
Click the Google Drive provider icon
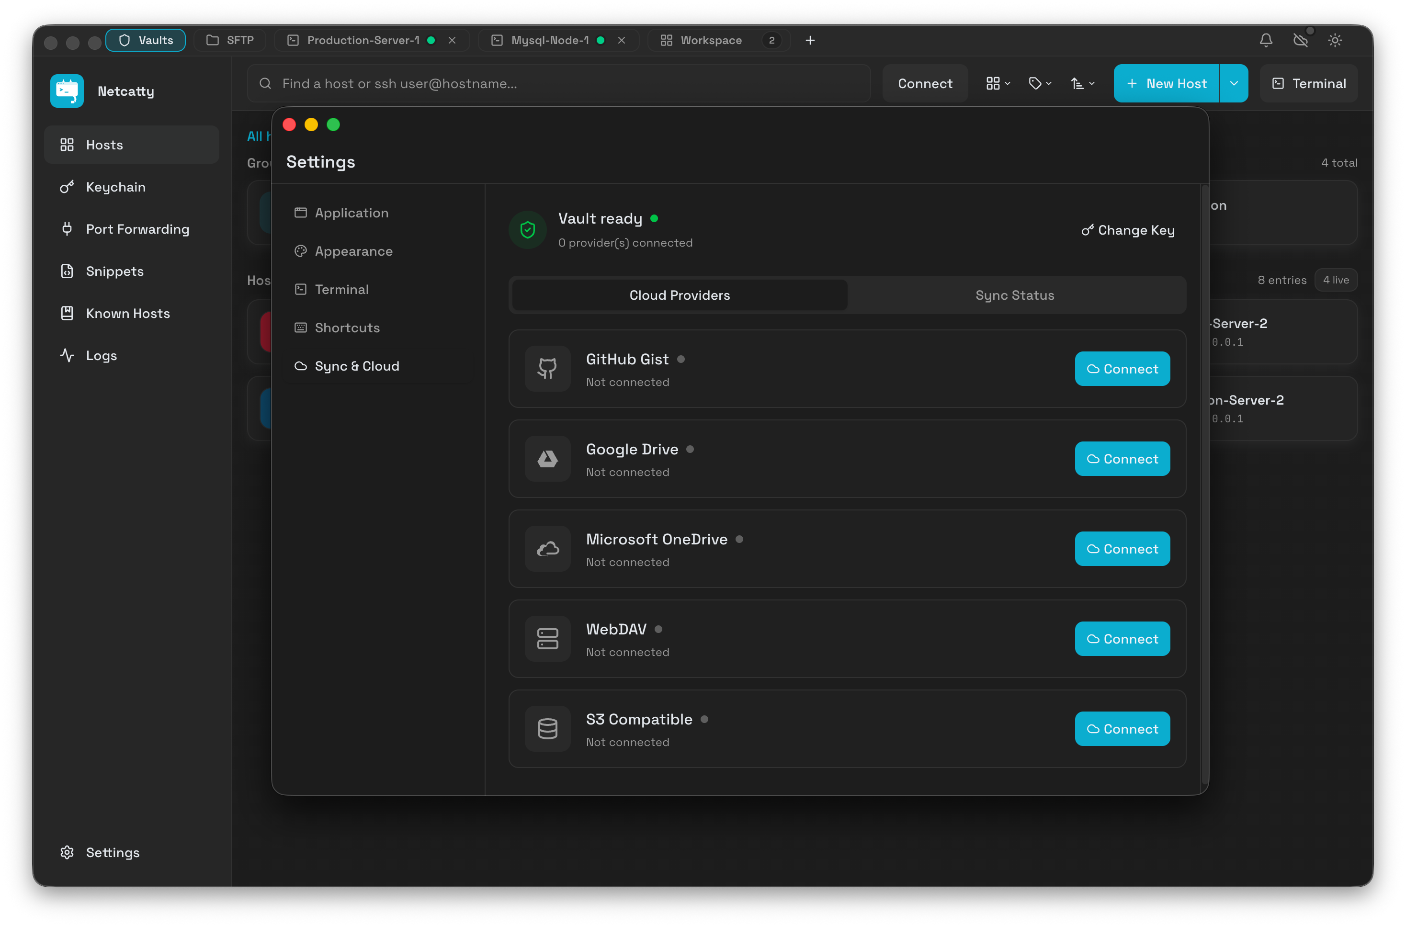(547, 459)
